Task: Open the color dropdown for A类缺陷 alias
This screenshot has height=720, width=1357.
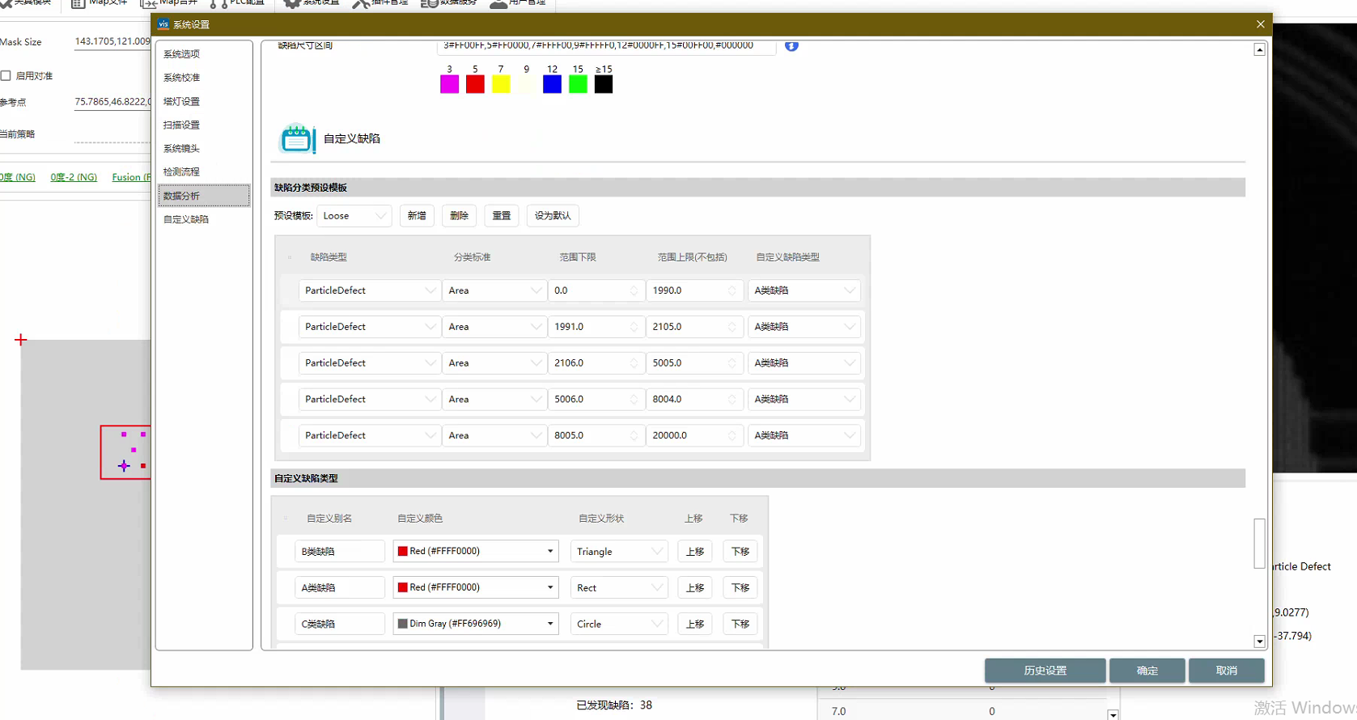Action: pyautogui.click(x=476, y=588)
